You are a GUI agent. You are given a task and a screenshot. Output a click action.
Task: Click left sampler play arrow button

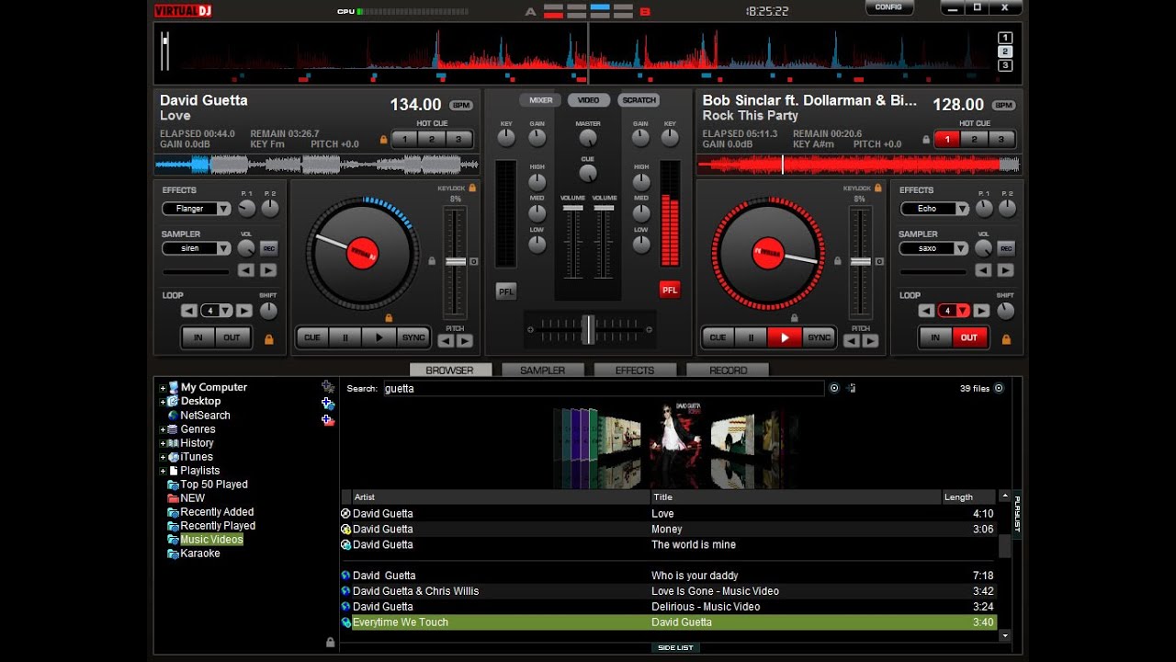[x=267, y=270]
